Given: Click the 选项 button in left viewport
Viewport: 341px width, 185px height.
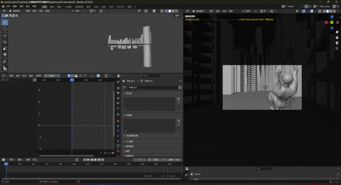Looking at the screenshot, I should point(177,16).
